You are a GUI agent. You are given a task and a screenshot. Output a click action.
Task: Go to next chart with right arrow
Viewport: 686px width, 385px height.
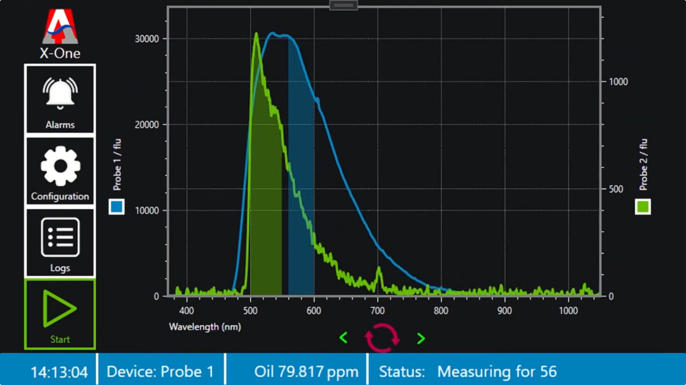pyautogui.click(x=421, y=338)
